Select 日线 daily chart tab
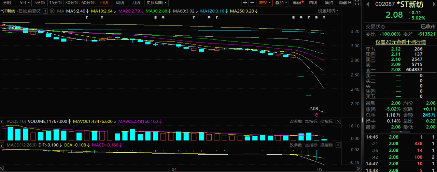Viewport: 437px width, 172px height. coord(104,3)
